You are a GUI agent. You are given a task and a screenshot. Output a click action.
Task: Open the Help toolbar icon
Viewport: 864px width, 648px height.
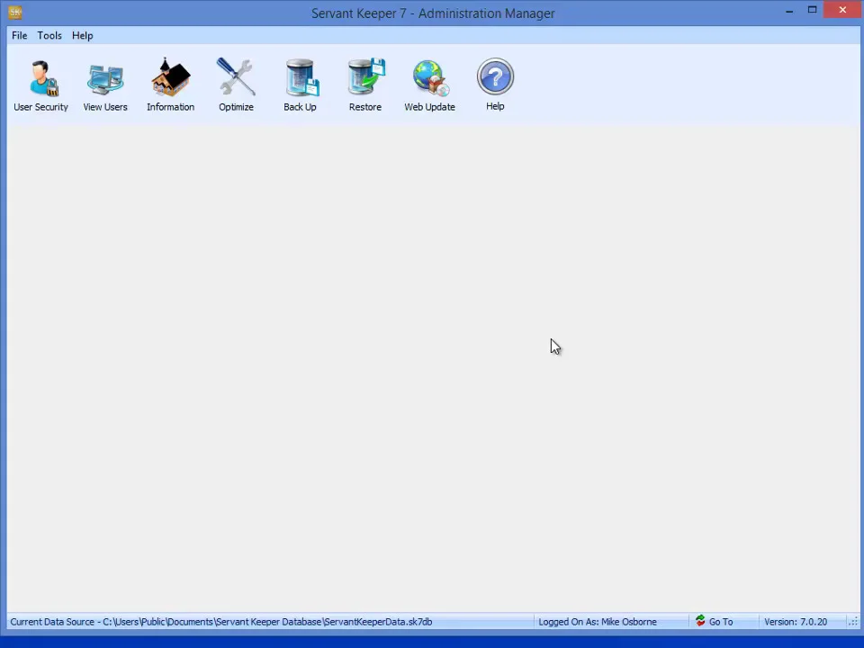point(495,85)
